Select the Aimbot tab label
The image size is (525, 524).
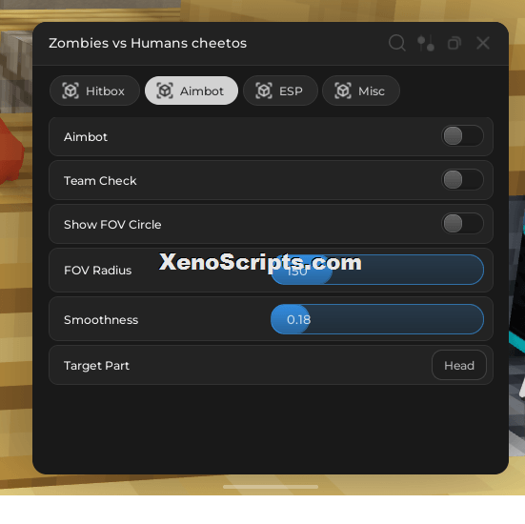(202, 91)
